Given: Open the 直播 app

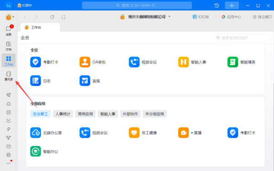Looking at the screenshot, I should point(190,133).
